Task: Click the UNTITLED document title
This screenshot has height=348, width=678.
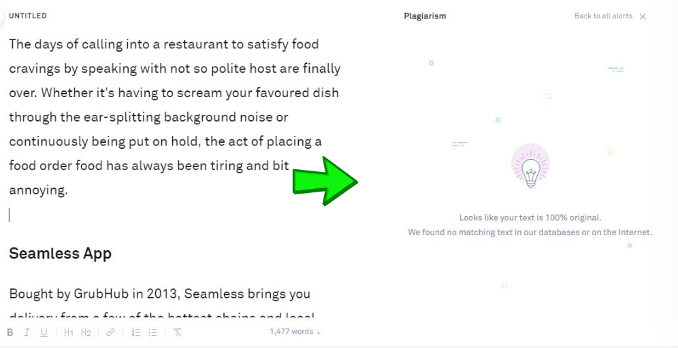Action: coord(28,16)
